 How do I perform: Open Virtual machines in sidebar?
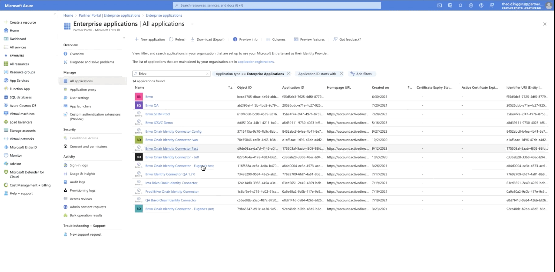click(22, 114)
